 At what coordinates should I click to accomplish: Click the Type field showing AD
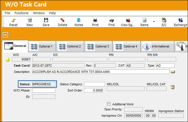pyautogui.click(x=165, y=66)
